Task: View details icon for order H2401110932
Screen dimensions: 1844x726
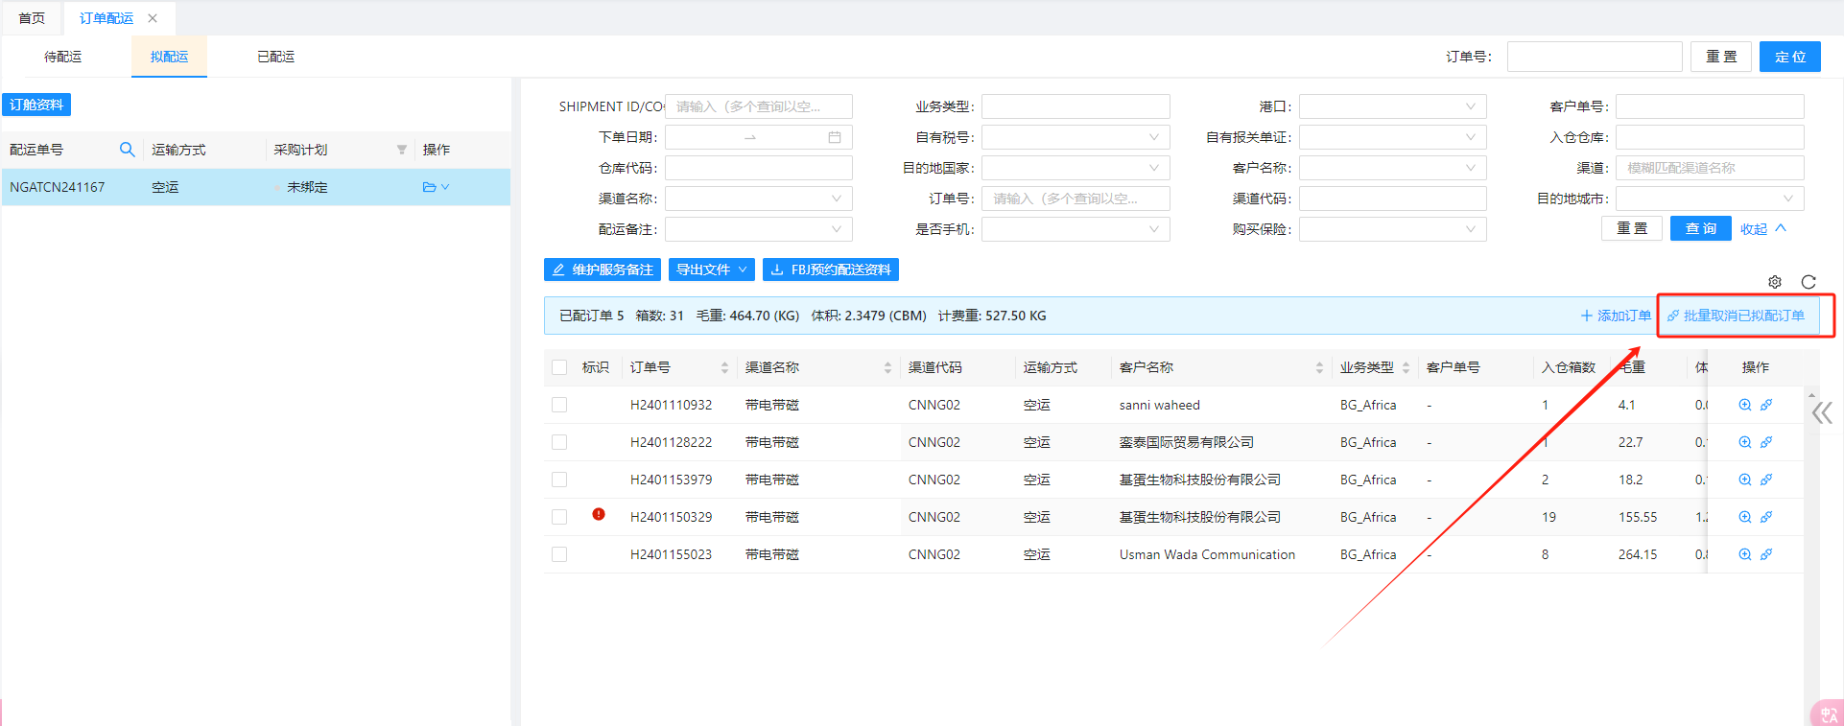Action: click(x=1745, y=405)
